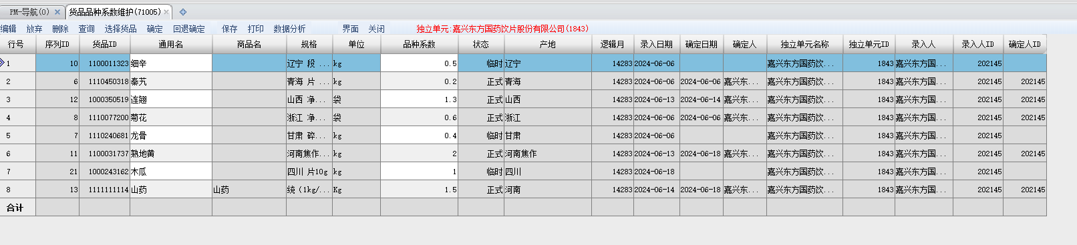Click the 独立单元ID column header
Image resolution: width=1077 pixels, height=245 pixels.
[869, 44]
